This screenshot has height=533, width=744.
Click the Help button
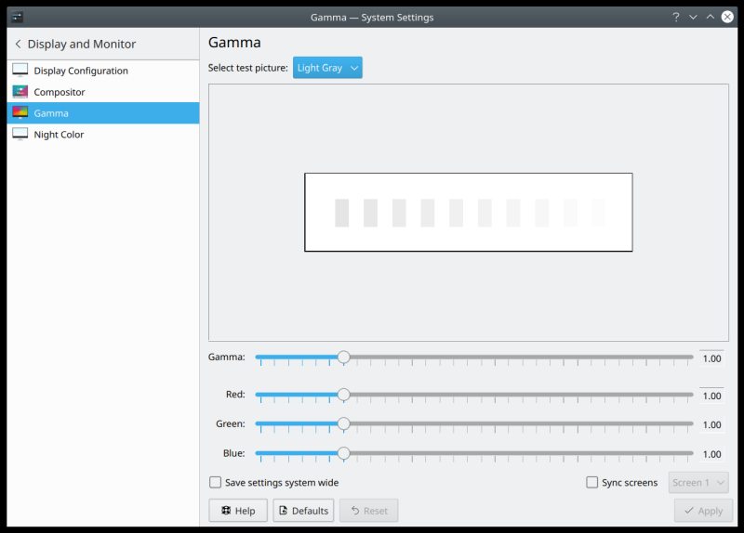pos(238,511)
